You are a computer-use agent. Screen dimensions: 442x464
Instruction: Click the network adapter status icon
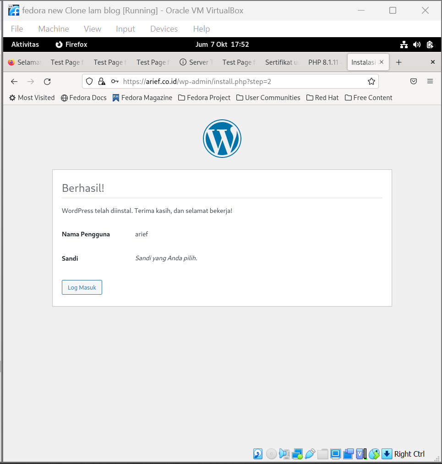(297, 453)
